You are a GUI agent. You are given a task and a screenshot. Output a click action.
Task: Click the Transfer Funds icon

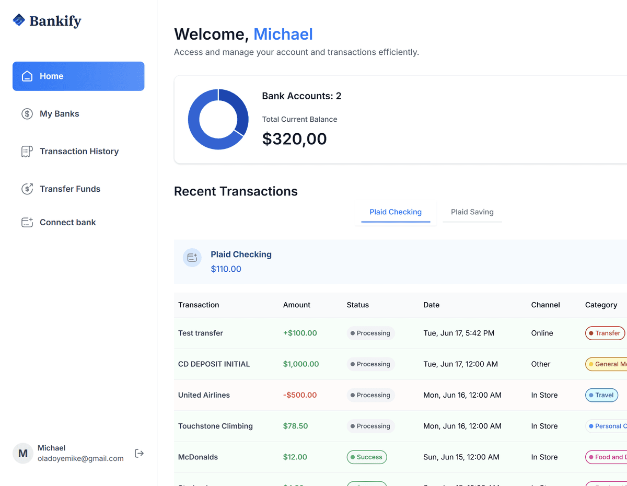click(x=27, y=189)
